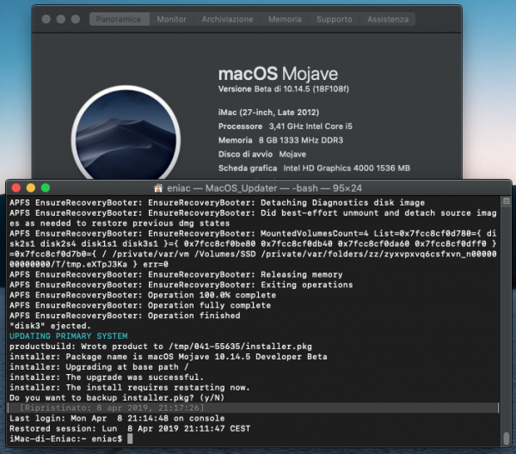516x454 pixels.
Task: Click the home folder icon in Terminal title
Action: pos(158,187)
